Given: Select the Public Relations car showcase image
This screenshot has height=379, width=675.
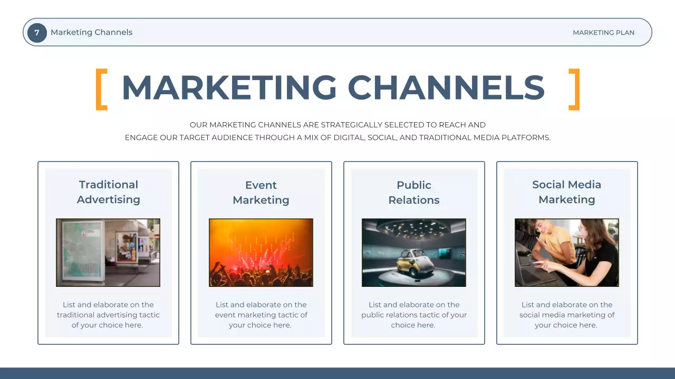Looking at the screenshot, I should [414, 253].
